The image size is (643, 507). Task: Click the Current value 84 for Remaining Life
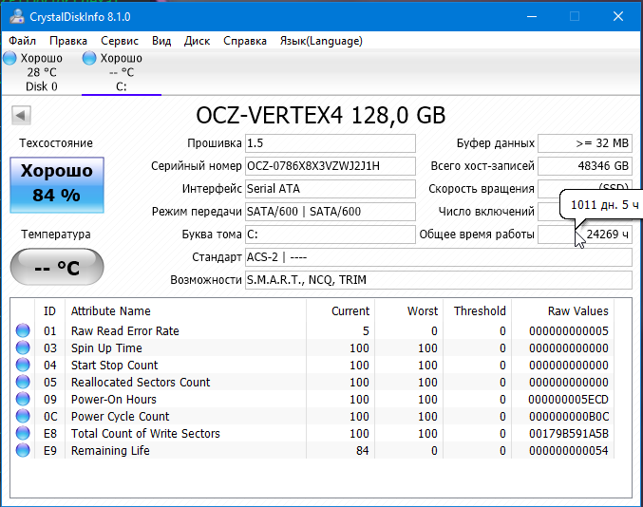pos(363,450)
